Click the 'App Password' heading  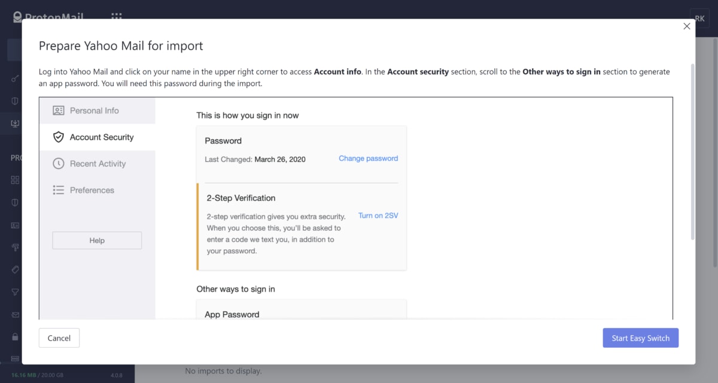point(232,314)
